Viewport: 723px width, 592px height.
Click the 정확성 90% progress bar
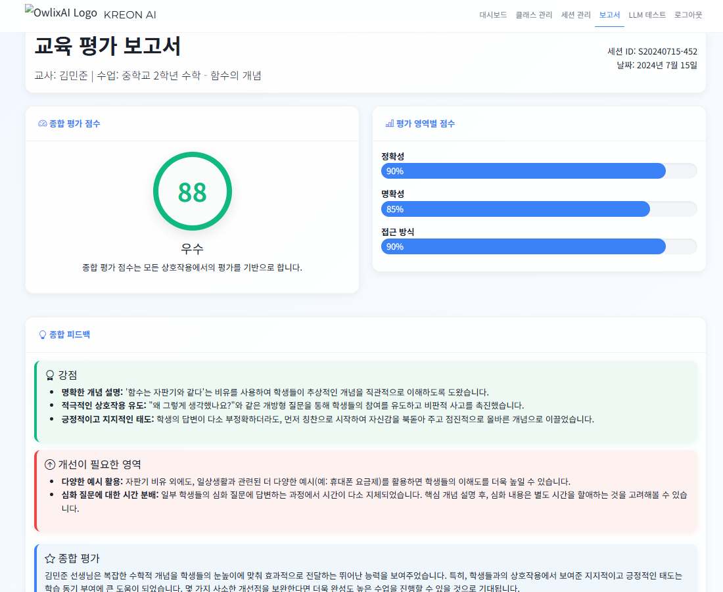tap(538, 171)
